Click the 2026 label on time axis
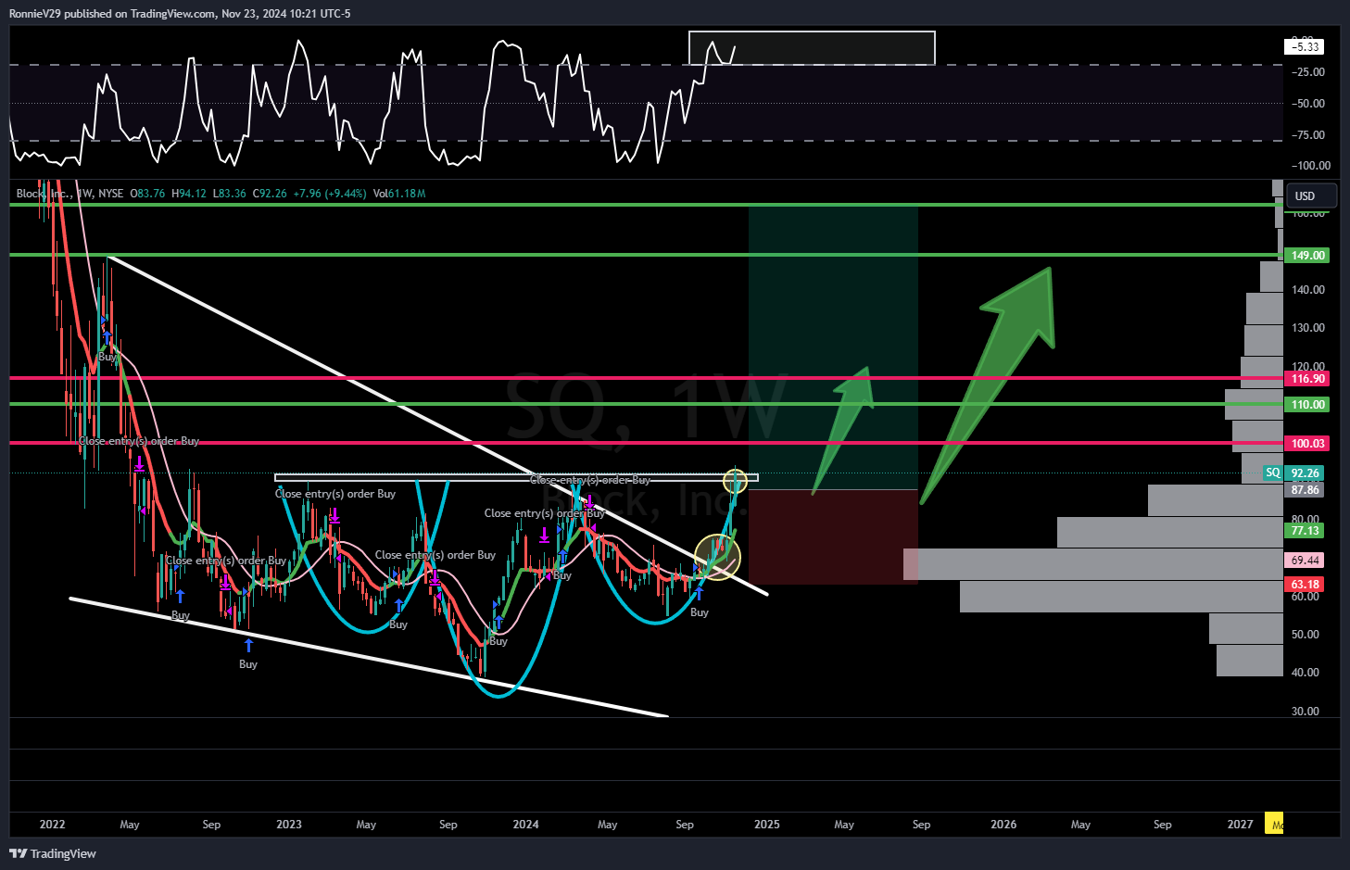 [1003, 825]
